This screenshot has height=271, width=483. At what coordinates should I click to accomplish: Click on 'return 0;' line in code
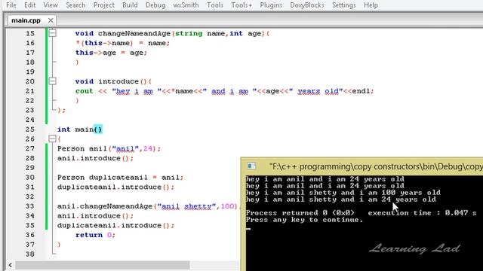(95, 235)
